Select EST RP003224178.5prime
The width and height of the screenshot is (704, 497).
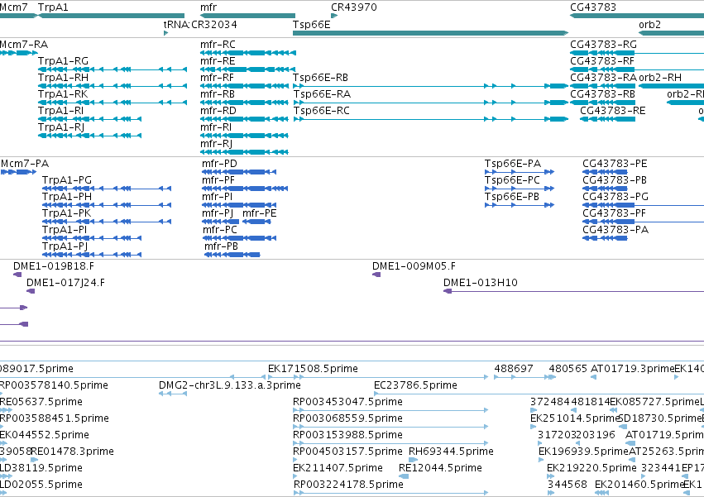pos(390,493)
